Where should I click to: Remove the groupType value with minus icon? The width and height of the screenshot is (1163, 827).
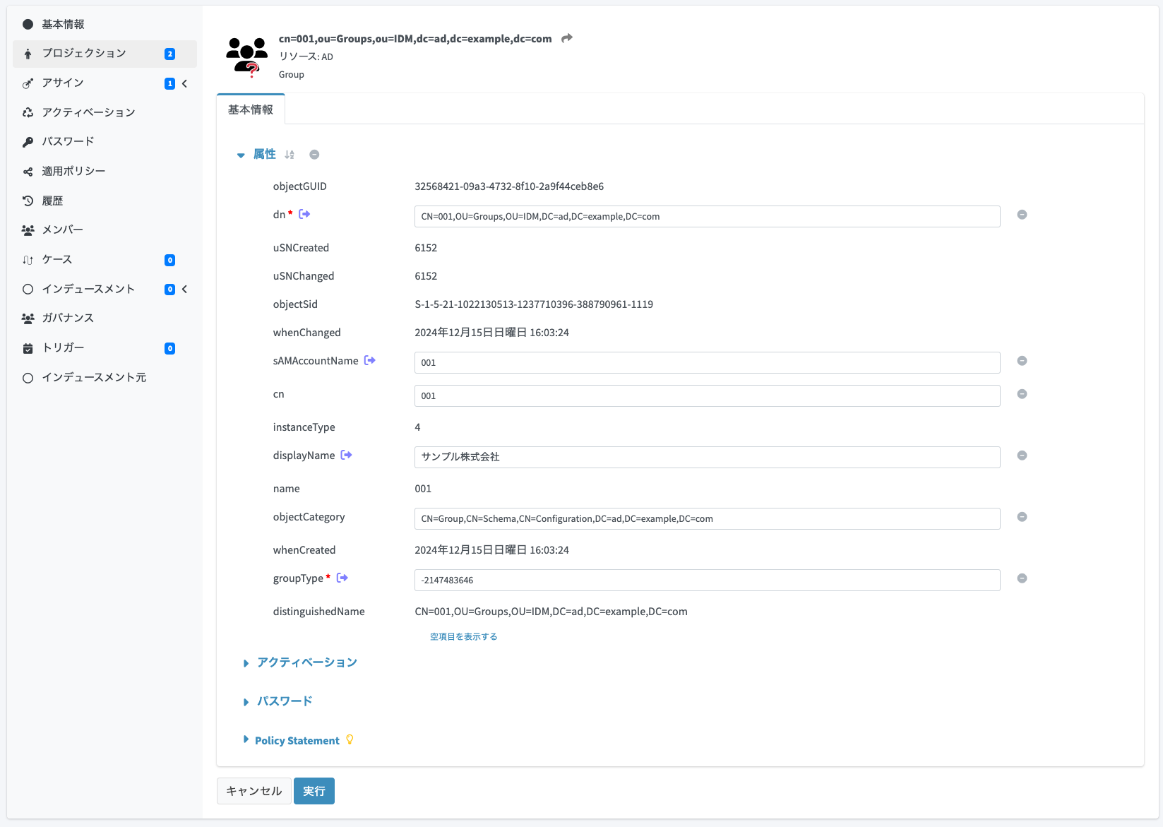point(1022,578)
